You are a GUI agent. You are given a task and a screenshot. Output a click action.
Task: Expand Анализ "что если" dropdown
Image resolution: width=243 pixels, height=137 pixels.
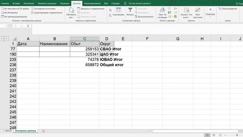[189, 18]
